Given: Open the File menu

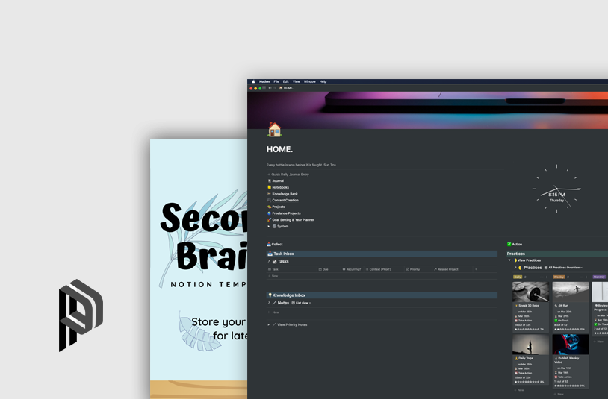Looking at the screenshot, I should (276, 81).
